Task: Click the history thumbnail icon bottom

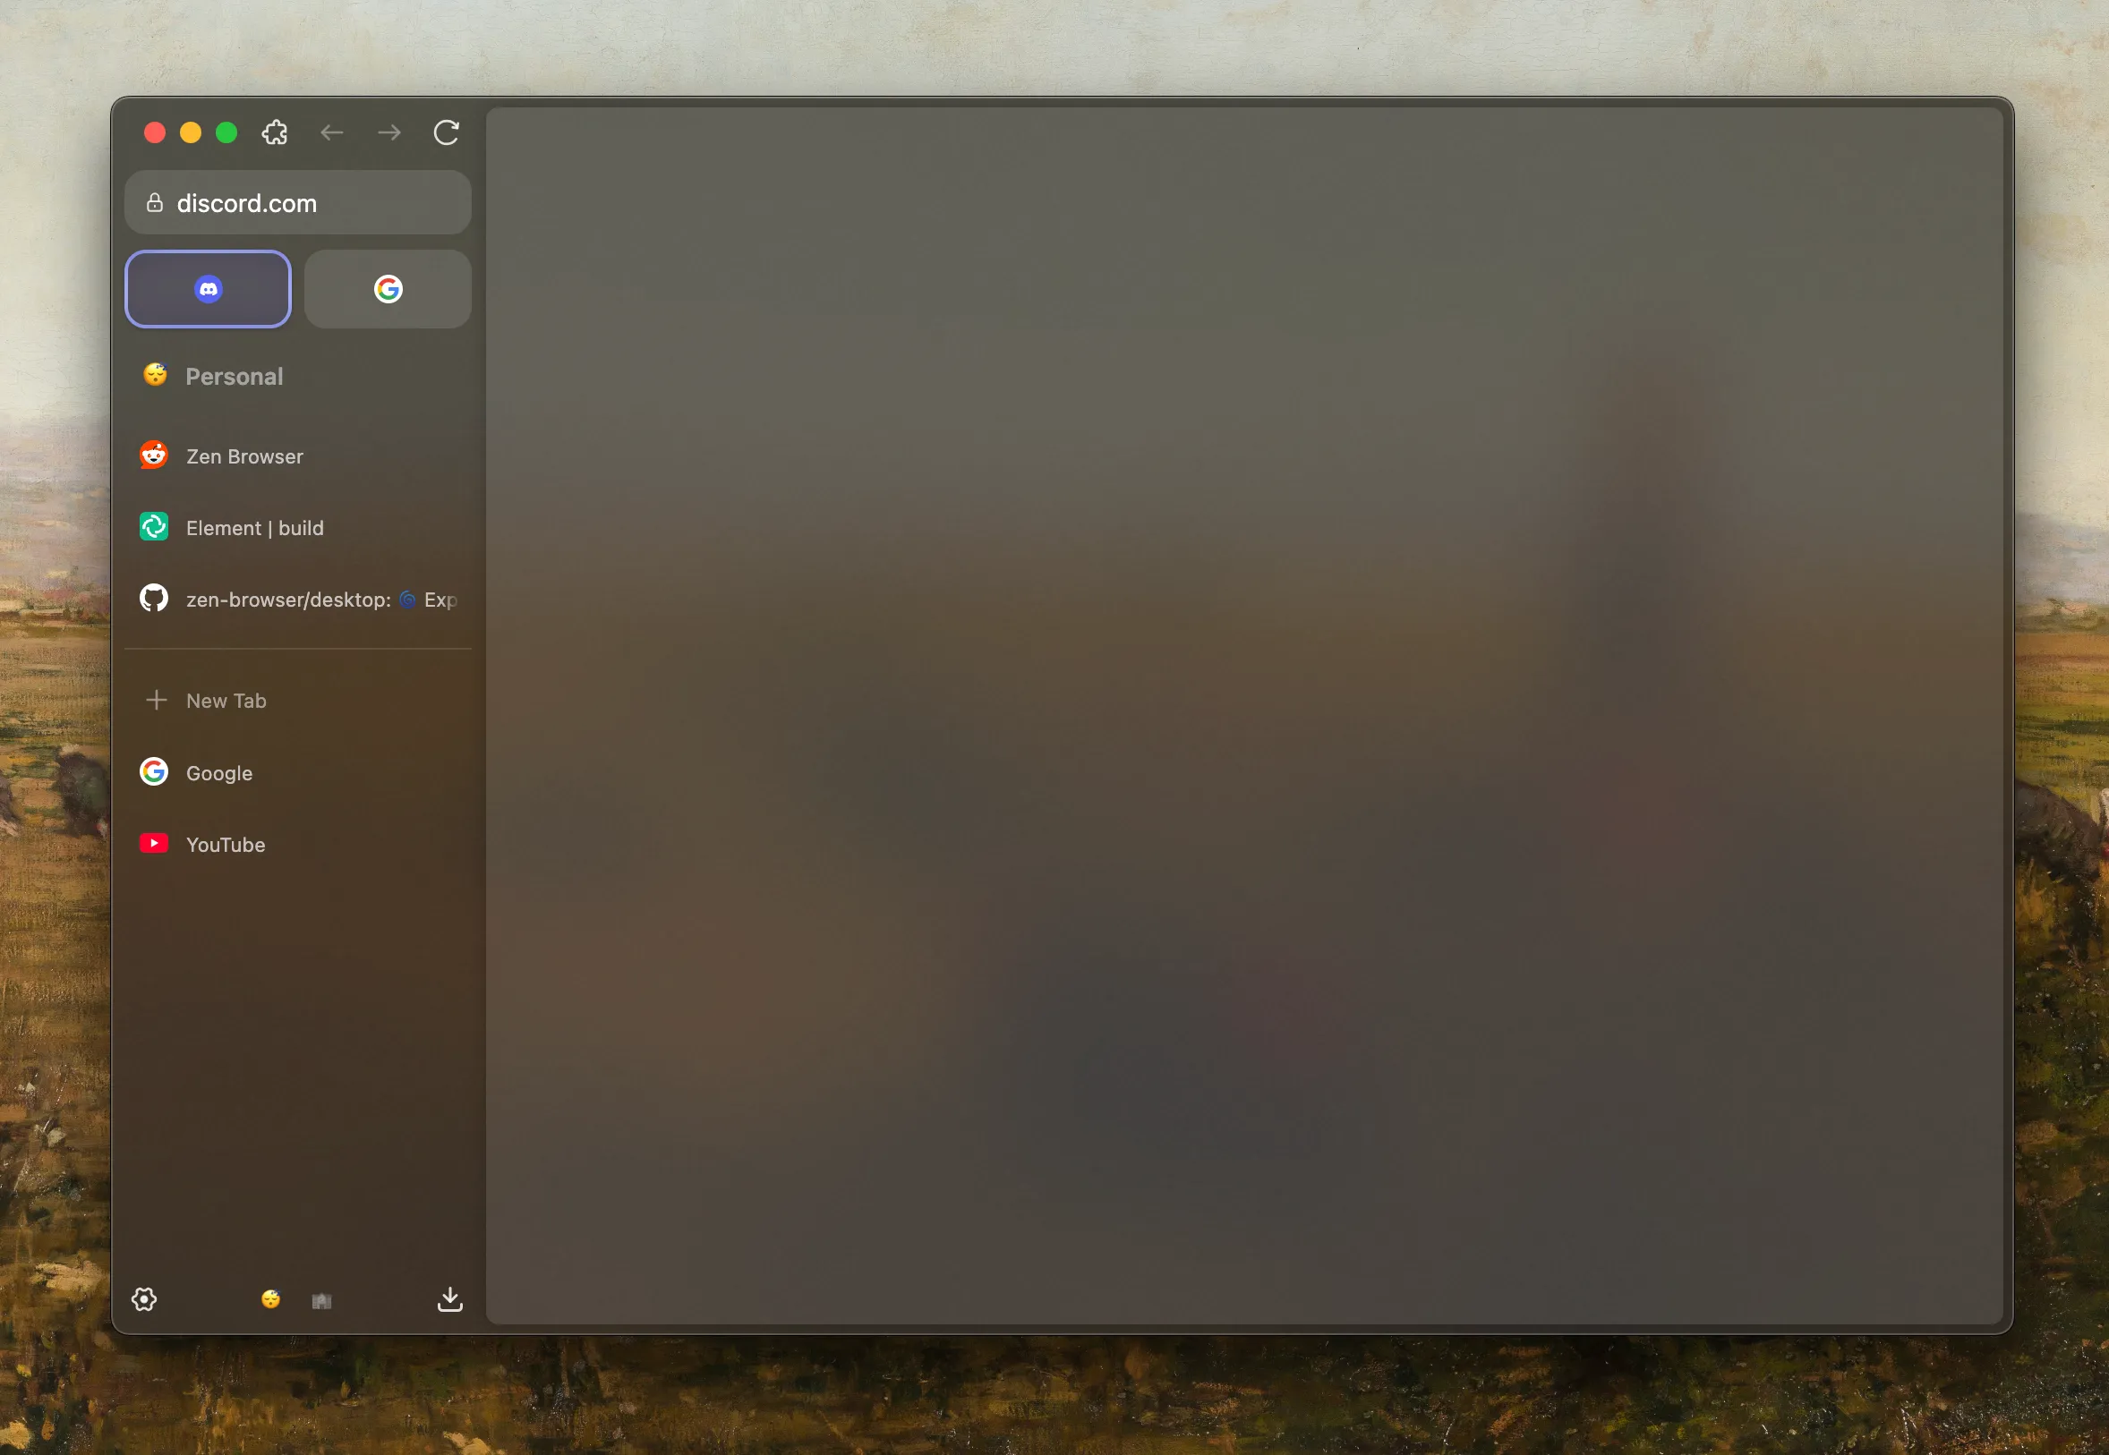Action: 322,1299
